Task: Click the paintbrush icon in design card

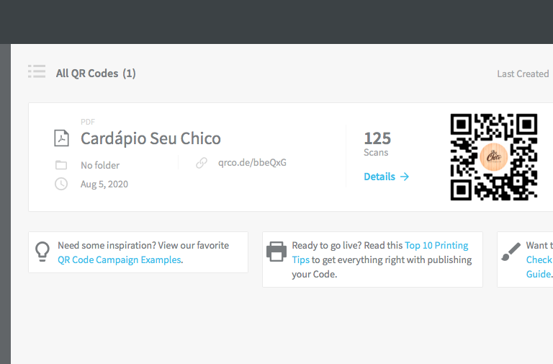Action: (x=511, y=252)
